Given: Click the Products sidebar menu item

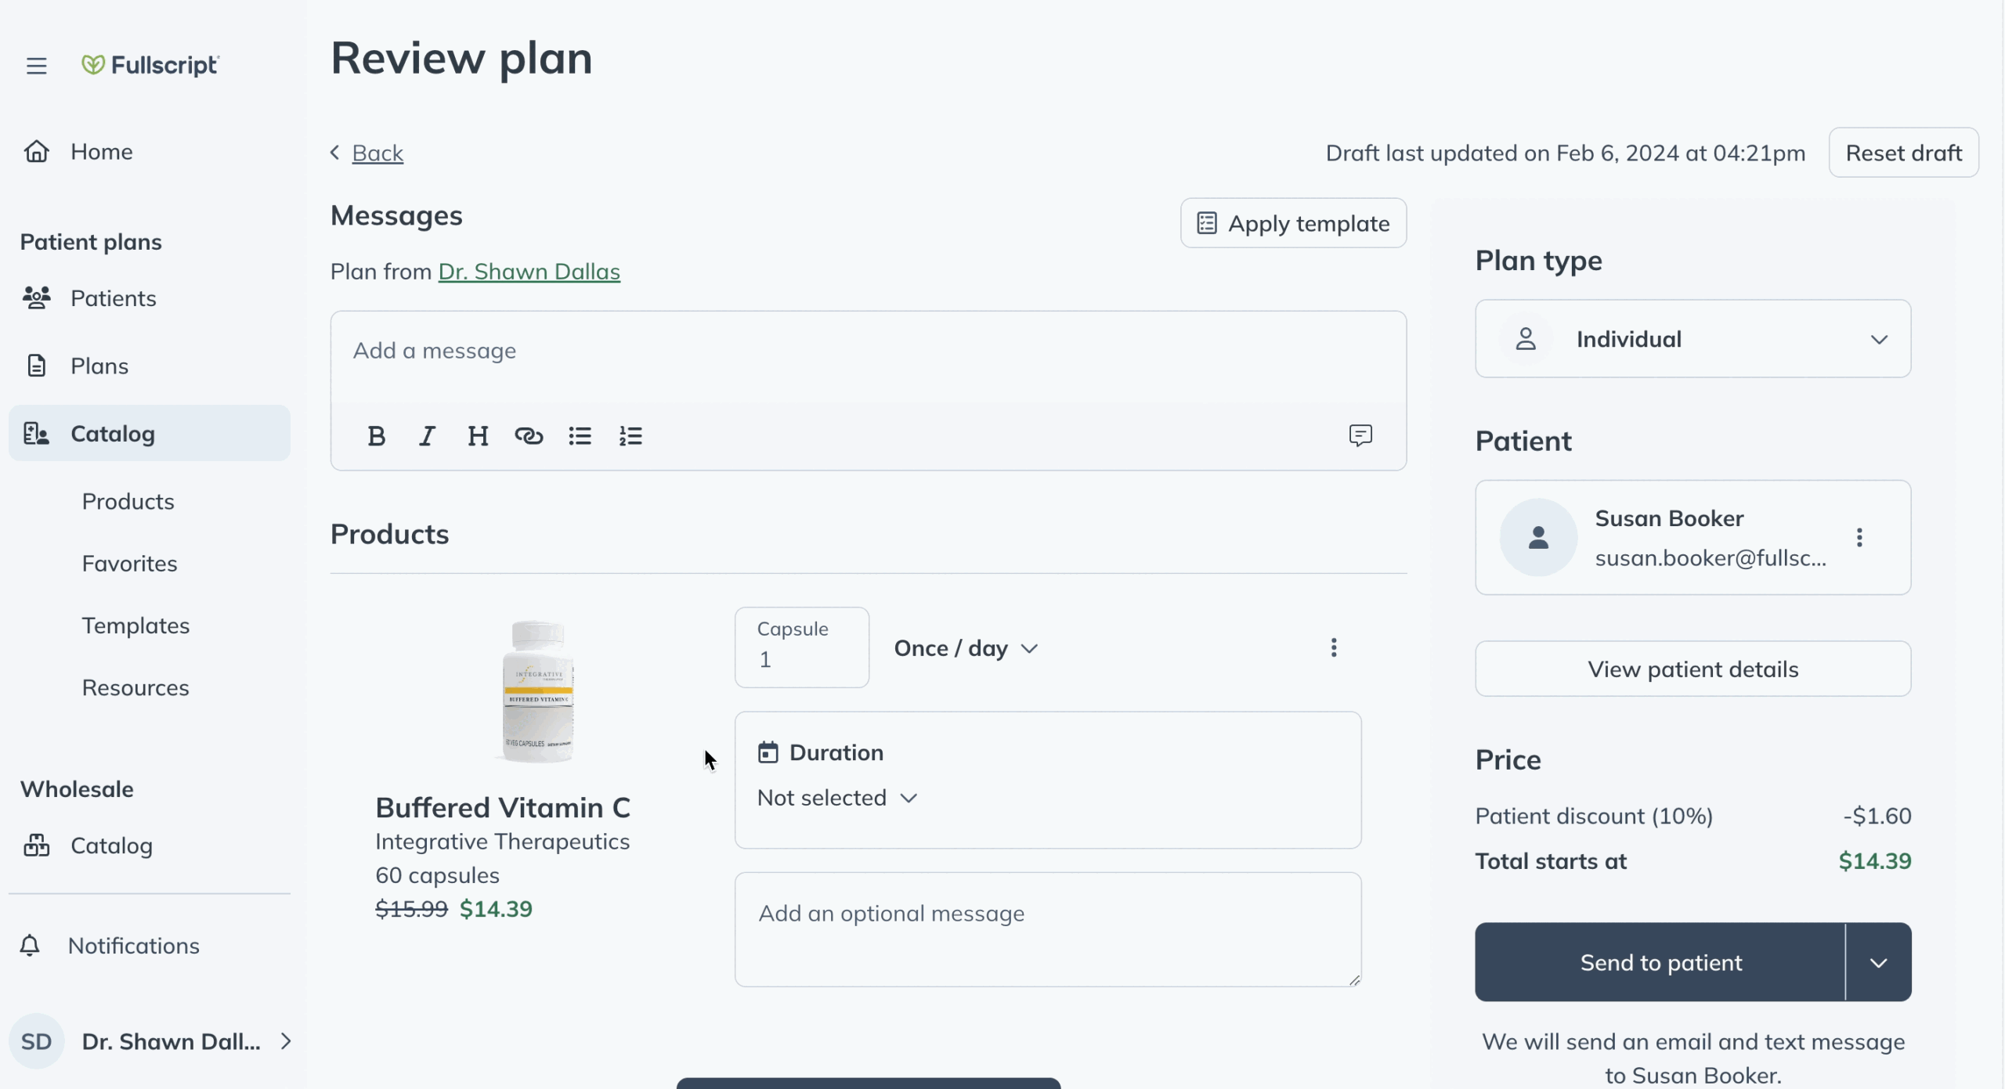Looking at the screenshot, I should [128, 500].
